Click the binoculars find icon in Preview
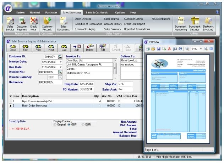224x163 pixels. pyautogui.click(x=180, y=49)
